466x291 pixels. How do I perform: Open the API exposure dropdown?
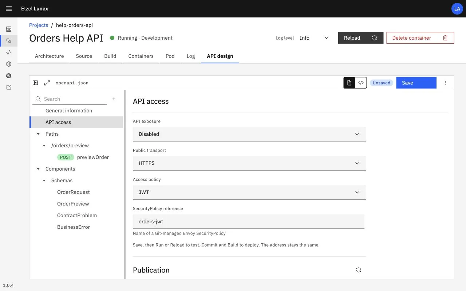249,134
